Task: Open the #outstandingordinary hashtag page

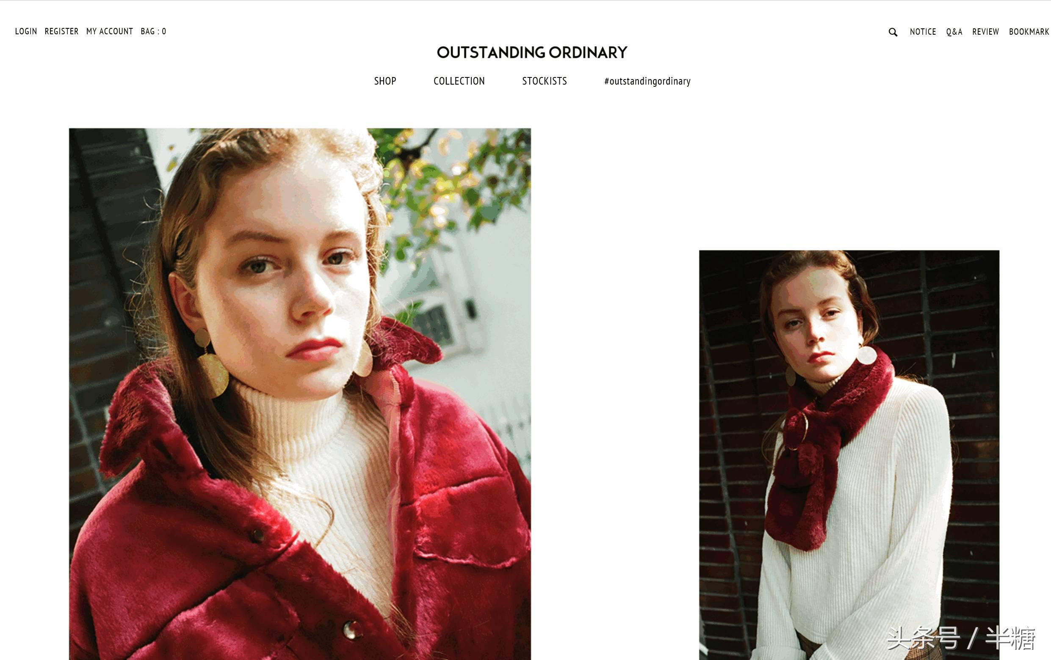Action: coord(647,82)
